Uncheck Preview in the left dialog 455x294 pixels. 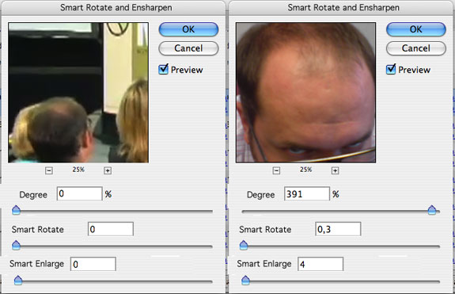click(x=163, y=70)
